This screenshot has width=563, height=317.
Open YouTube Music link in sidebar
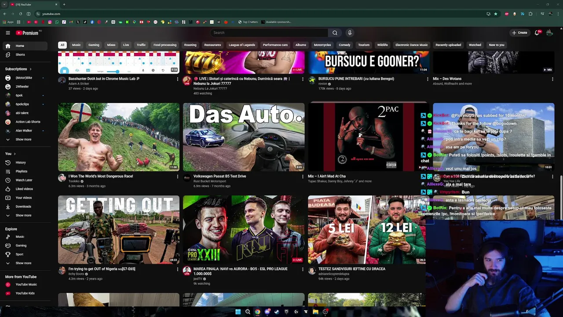point(26,284)
